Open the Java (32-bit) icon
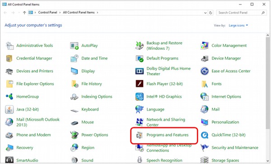Image resolution: width=271 pixels, height=164 pixels. 9,110
